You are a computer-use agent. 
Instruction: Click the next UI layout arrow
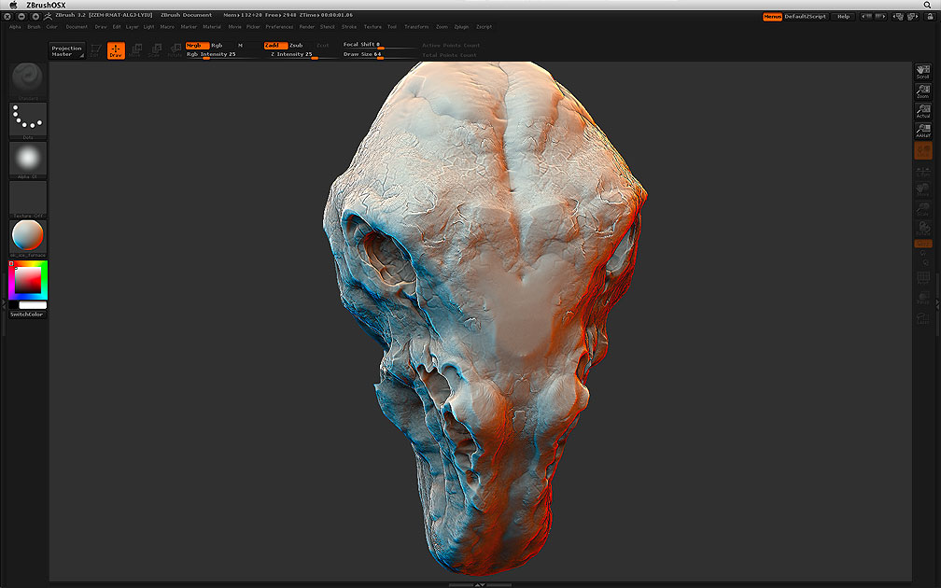click(880, 17)
